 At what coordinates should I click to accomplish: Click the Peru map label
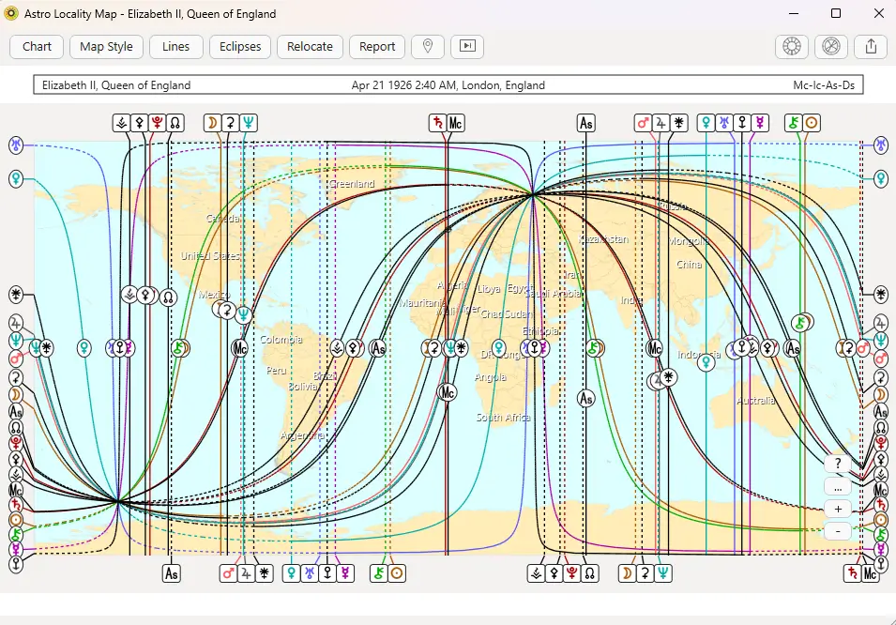[277, 371]
